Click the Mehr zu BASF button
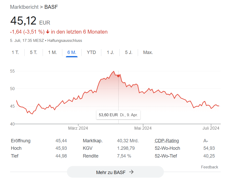 pyautogui.click(x=115, y=172)
